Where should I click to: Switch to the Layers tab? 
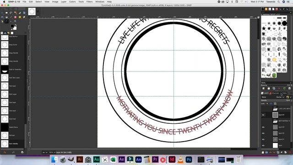coord(265,93)
